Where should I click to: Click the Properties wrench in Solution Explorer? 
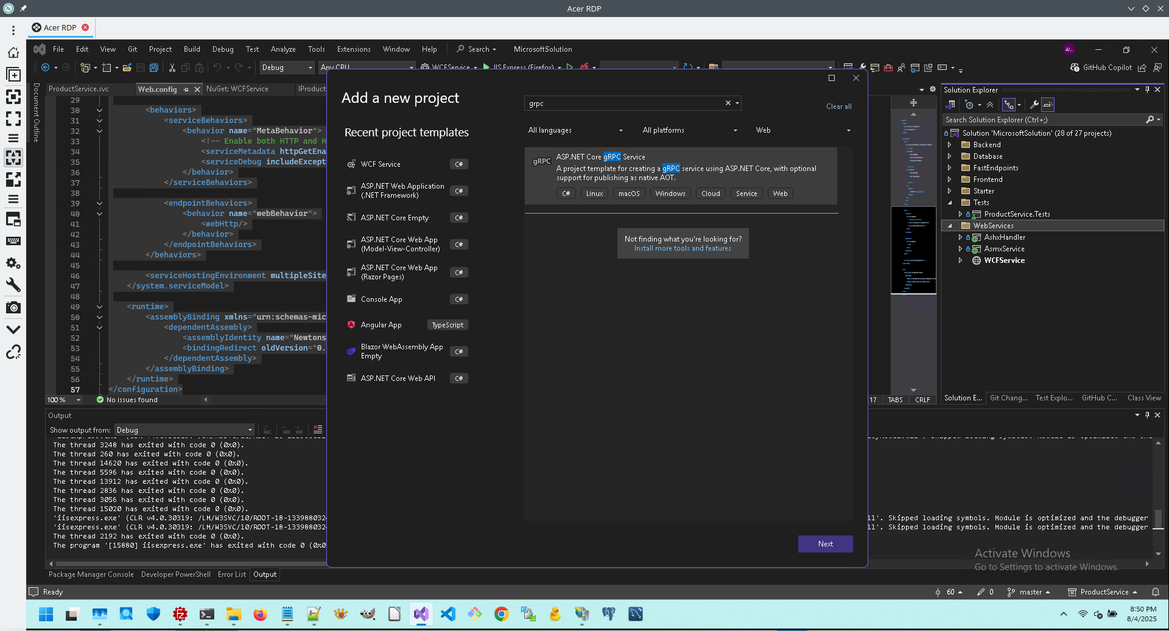1034,105
